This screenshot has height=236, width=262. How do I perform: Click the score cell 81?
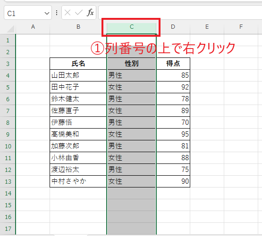click(173, 146)
